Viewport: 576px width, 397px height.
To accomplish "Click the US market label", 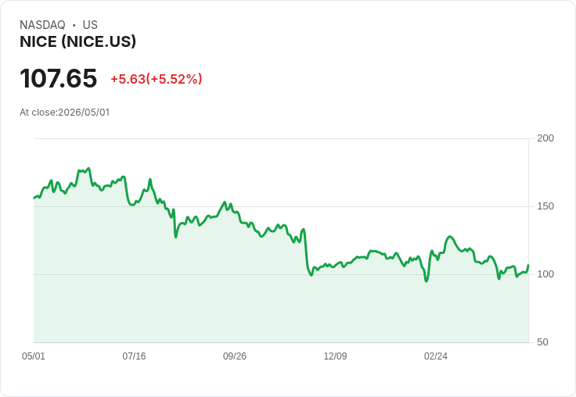I will click(90, 24).
